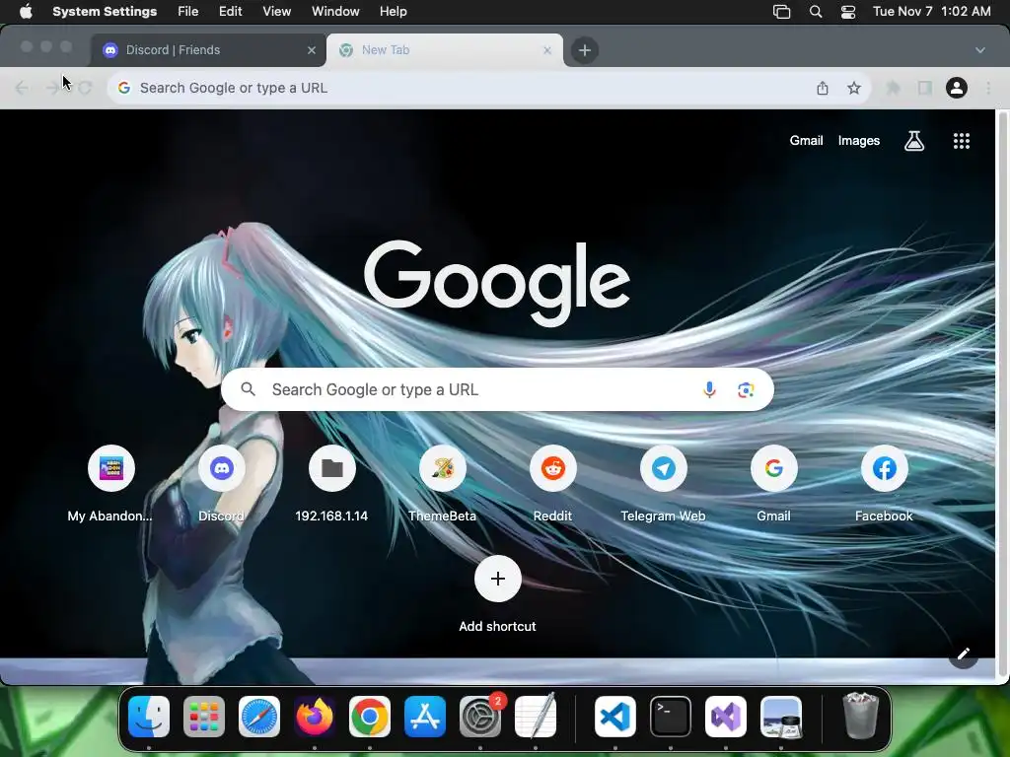Open the File menu
Viewport: 1010px width, 757px height.
[187, 12]
